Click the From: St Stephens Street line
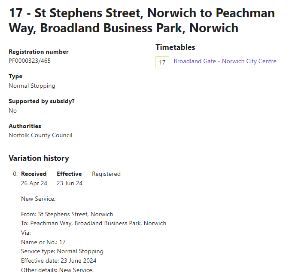The height and width of the screenshot is (276, 304). (67, 214)
